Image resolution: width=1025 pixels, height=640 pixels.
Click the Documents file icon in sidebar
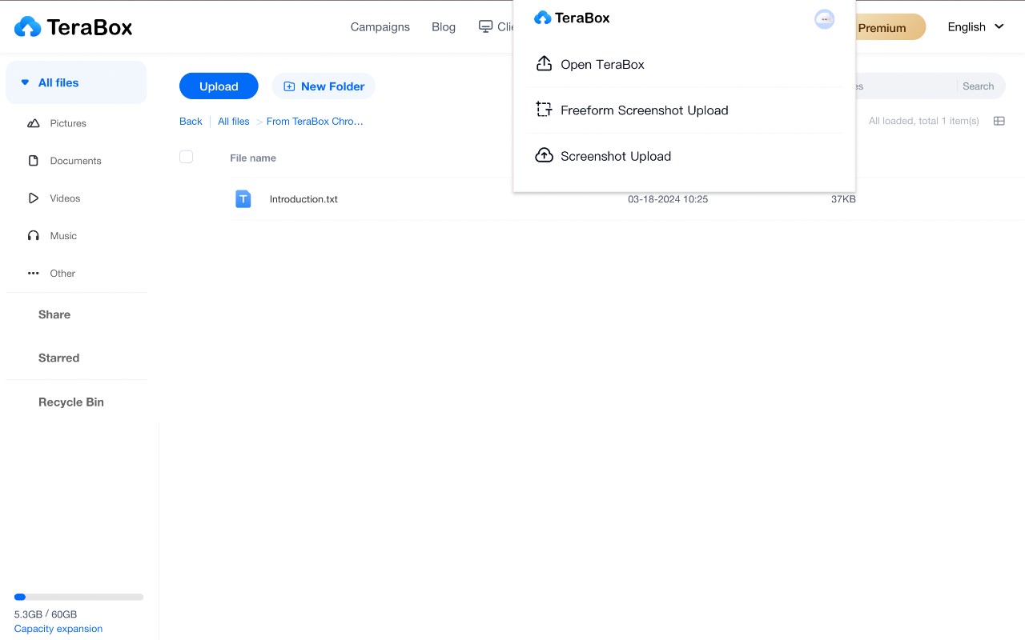(34, 161)
